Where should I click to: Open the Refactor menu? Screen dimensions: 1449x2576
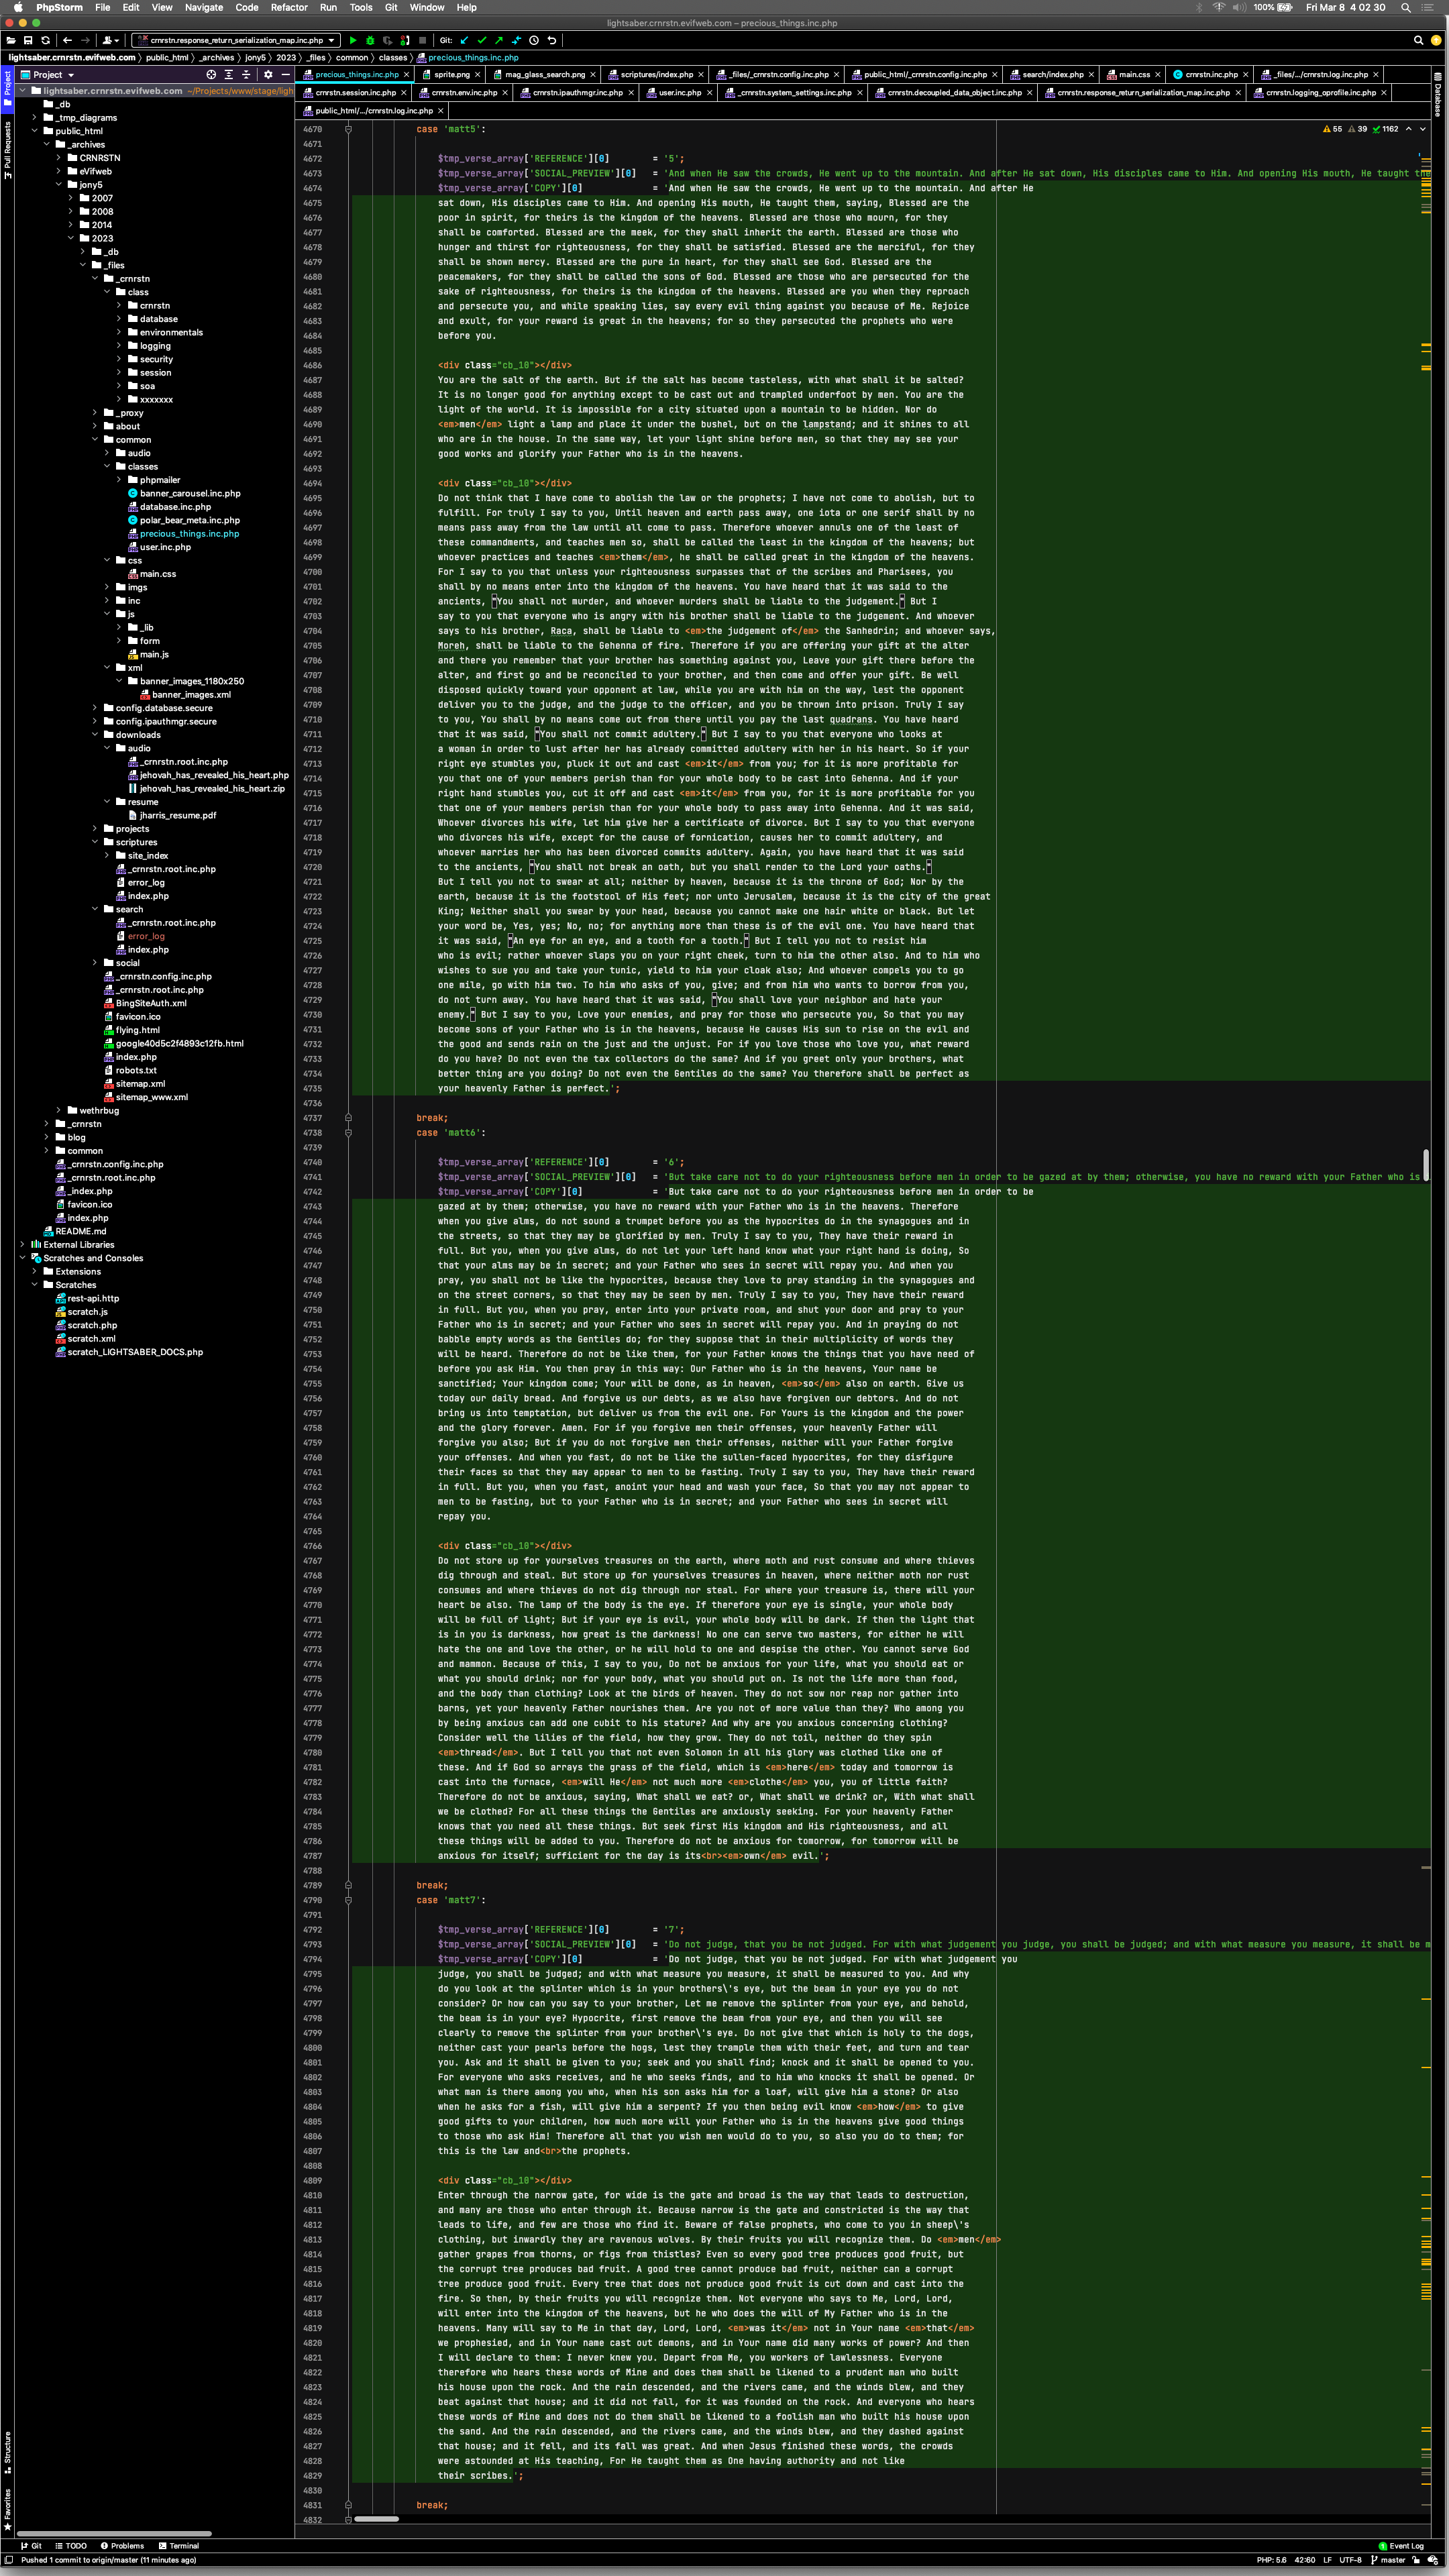[x=289, y=7]
